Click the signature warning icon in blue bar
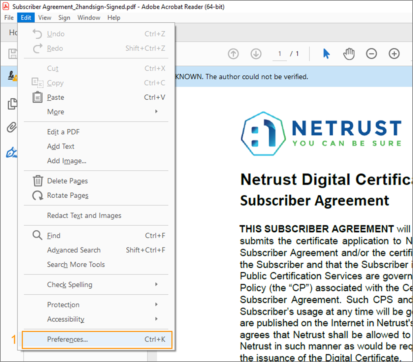This screenshot has height=362, width=413. coord(13,76)
